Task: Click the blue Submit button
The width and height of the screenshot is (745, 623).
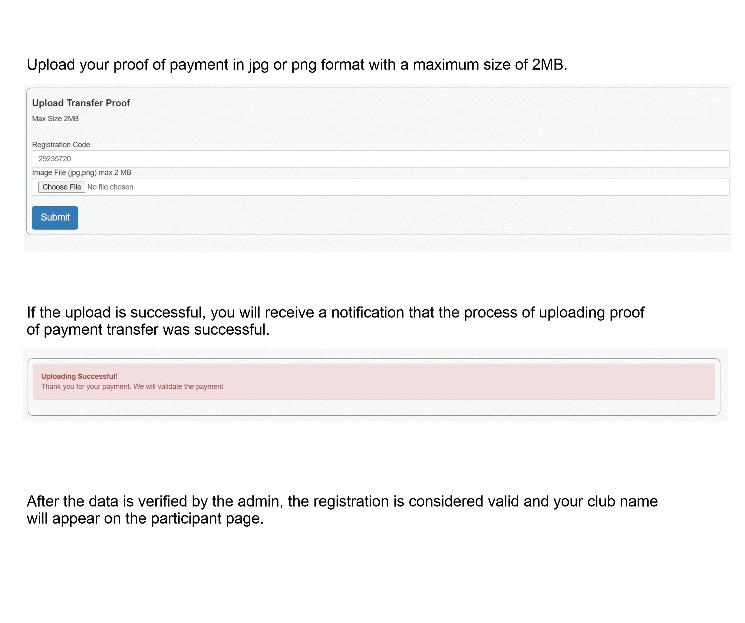Action: coord(55,217)
